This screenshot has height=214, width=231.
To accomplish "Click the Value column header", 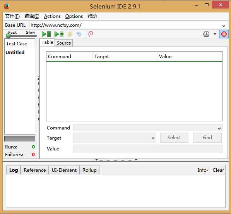I will pos(190,57).
